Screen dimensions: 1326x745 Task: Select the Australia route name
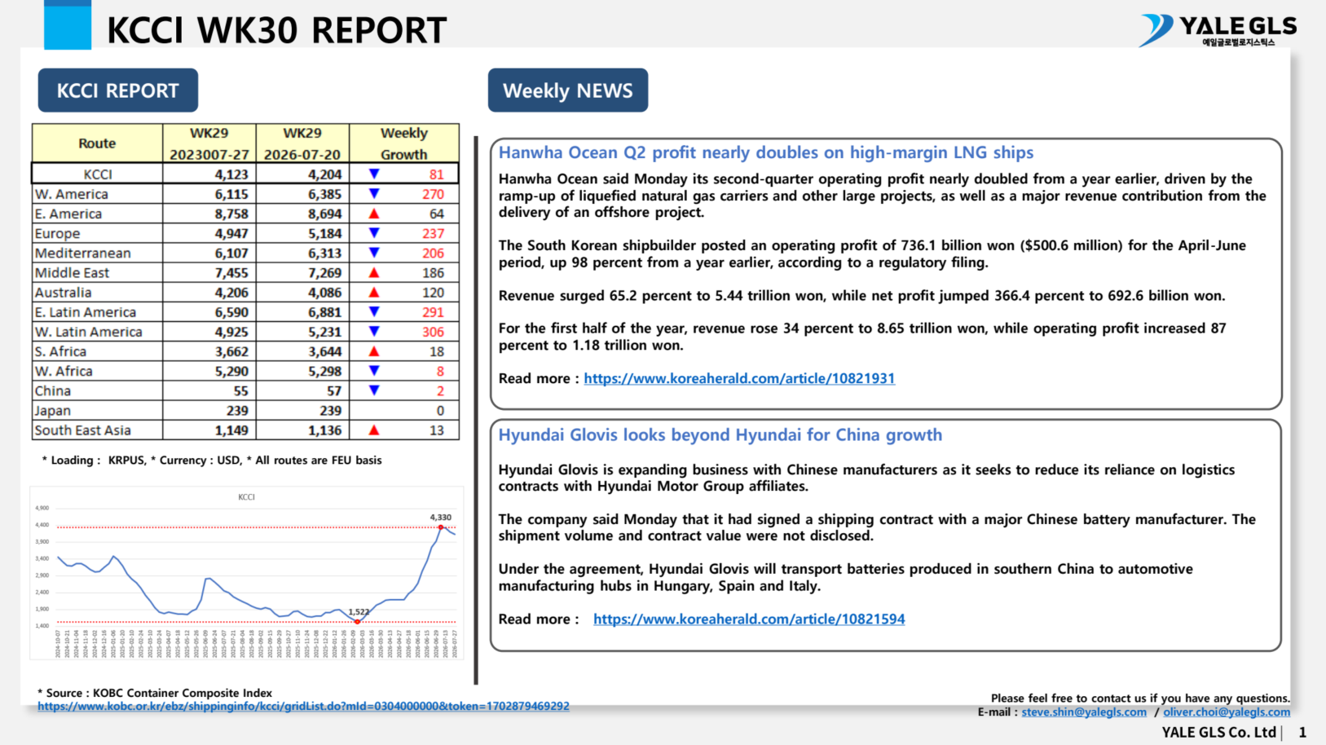[64, 293]
